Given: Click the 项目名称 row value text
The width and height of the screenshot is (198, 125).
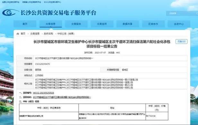Looking at the screenshot, I should pyautogui.click(x=64, y=58).
